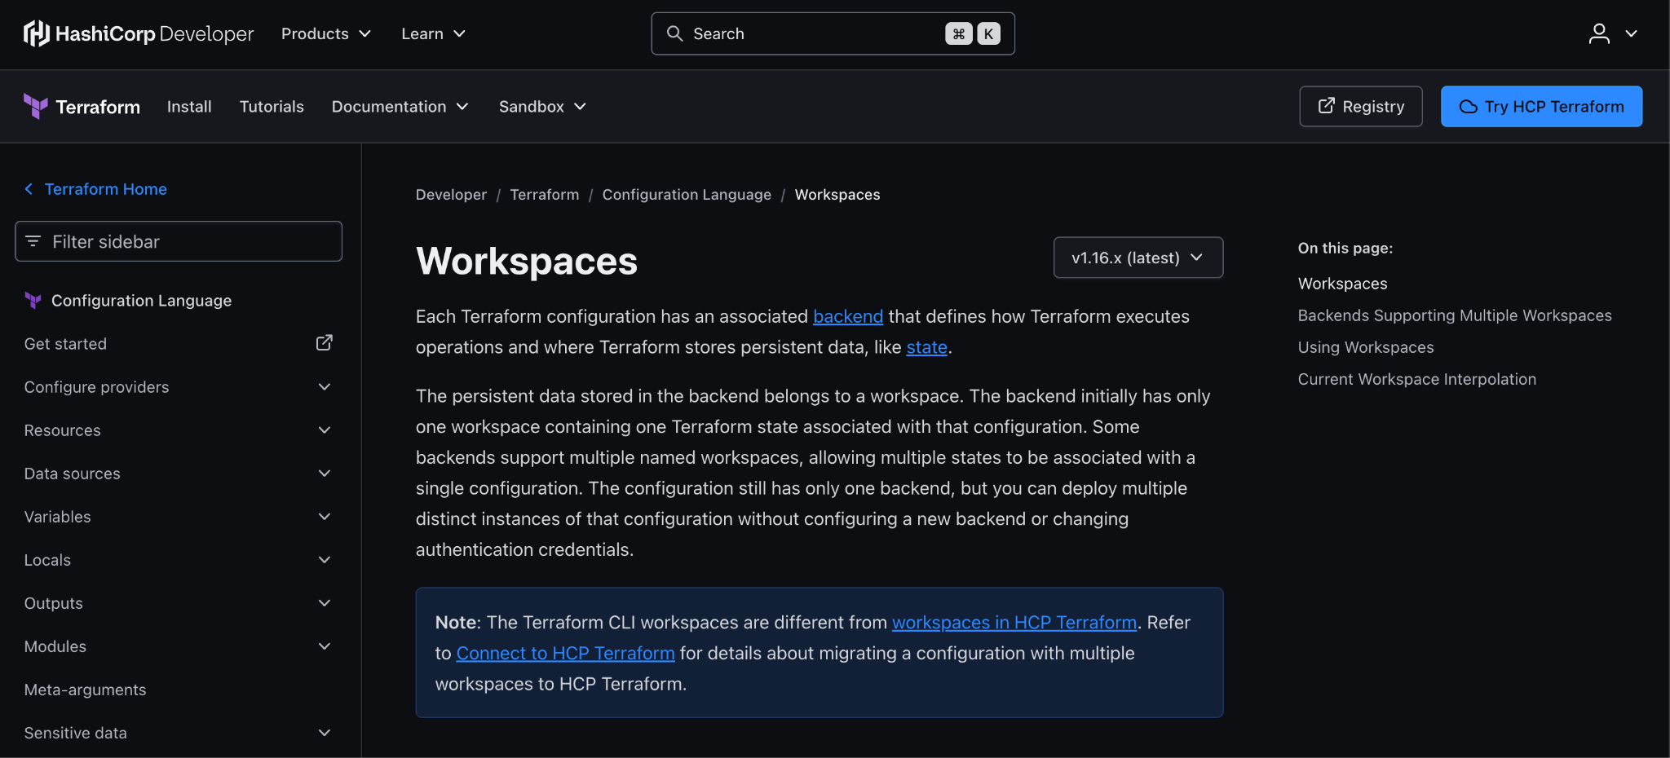Follow the state link
Image resolution: width=1670 pixels, height=758 pixels.
coord(926,347)
